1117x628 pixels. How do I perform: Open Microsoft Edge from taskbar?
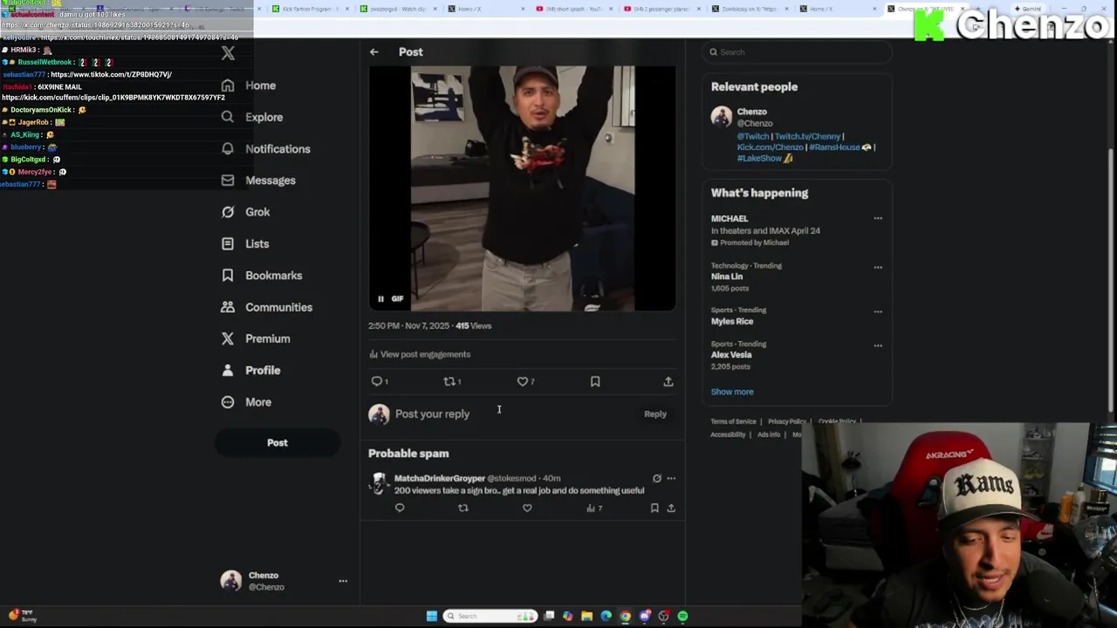606,616
